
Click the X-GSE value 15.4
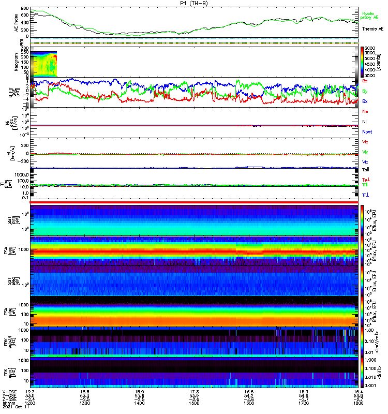tap(358, 392)
